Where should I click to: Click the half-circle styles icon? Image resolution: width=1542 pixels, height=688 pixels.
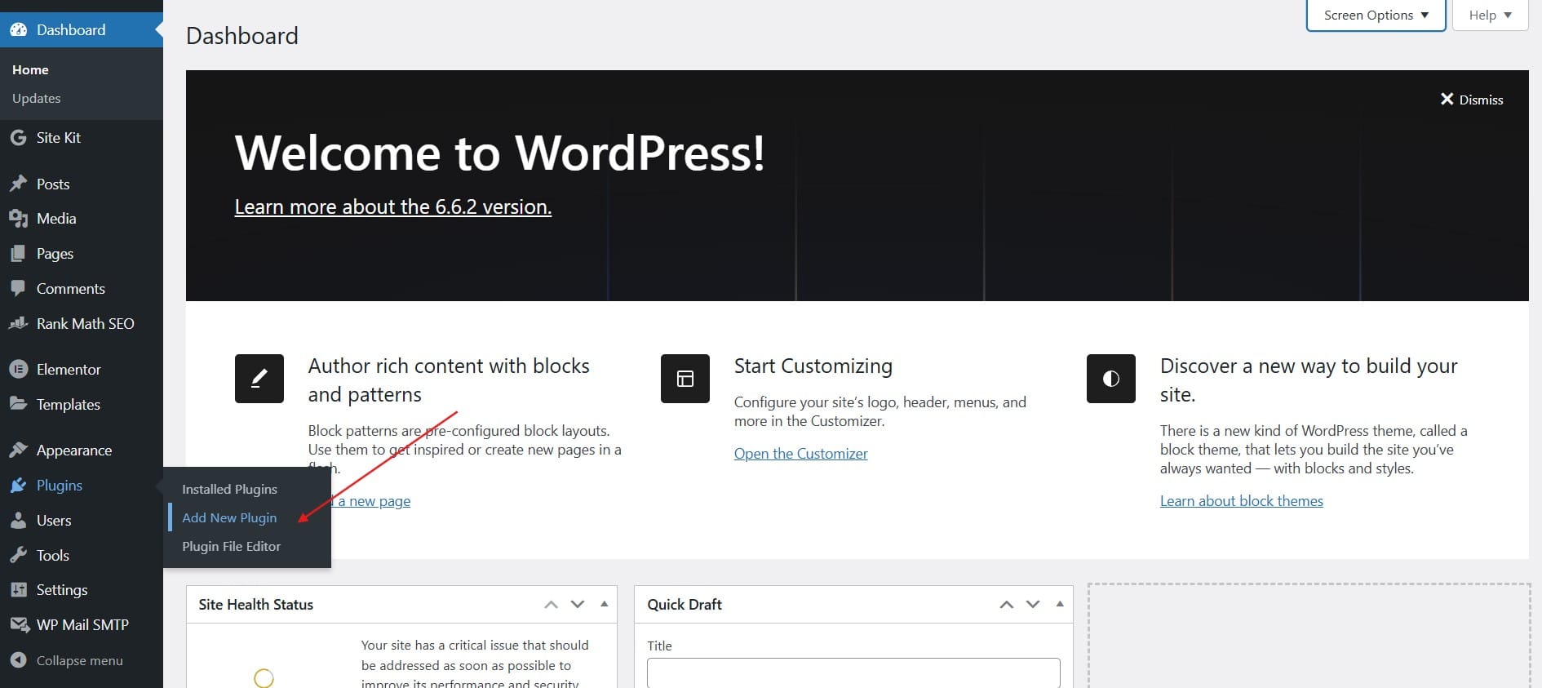coord(1111,379)
